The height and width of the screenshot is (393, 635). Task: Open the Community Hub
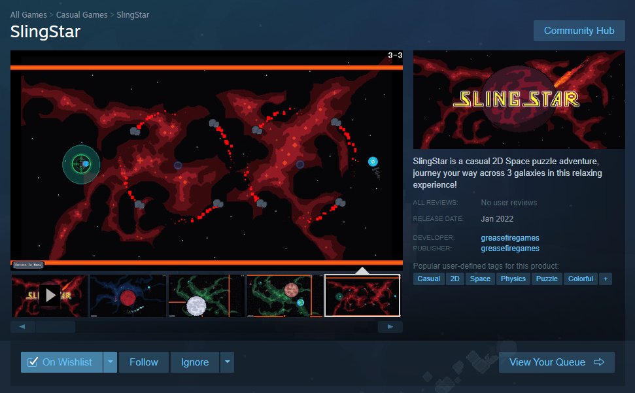pyautogui.click(x=579, y=31)
